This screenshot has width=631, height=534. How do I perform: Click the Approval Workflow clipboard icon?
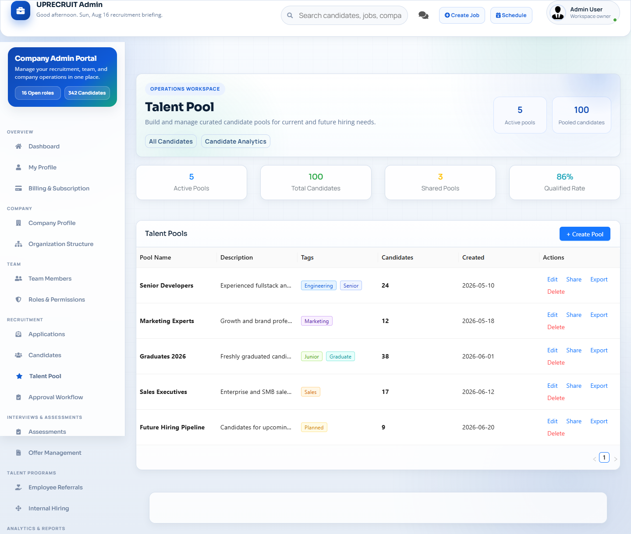click(18, 397)
